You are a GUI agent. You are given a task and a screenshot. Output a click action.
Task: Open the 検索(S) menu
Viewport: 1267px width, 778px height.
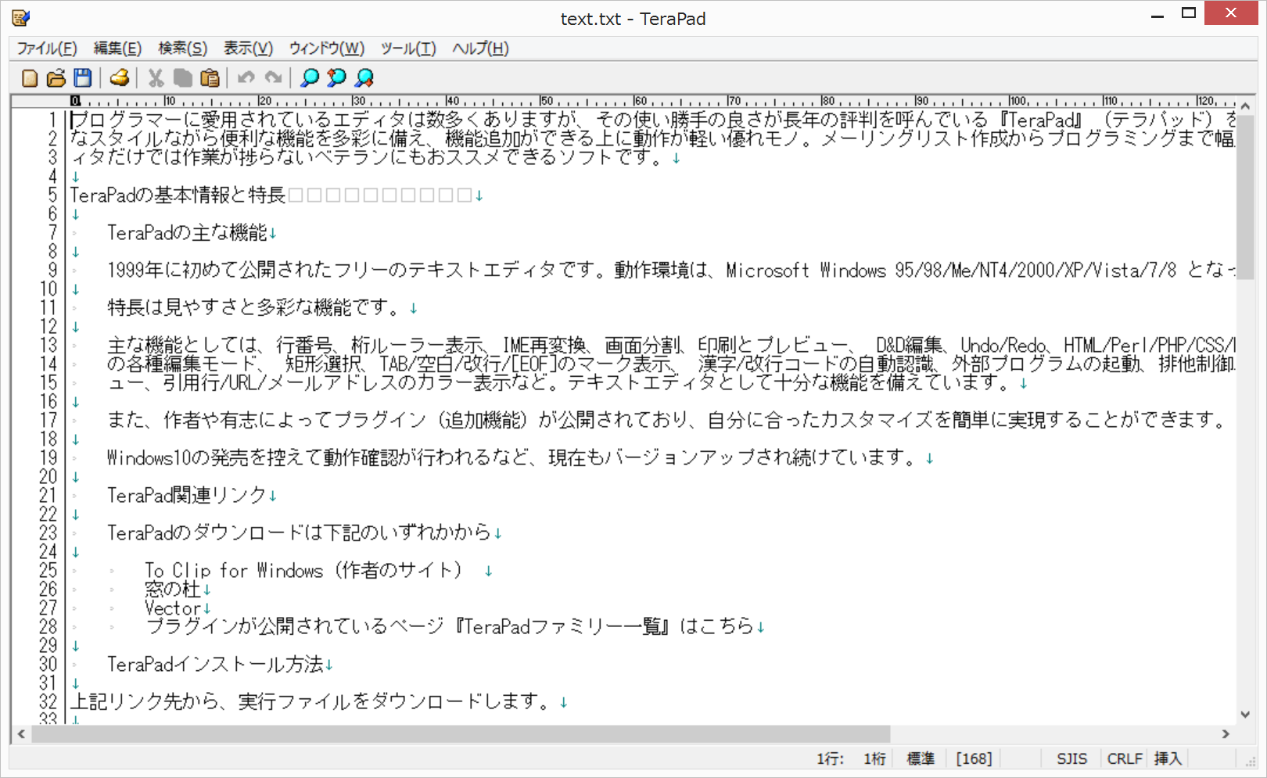(x=182, y=48)
